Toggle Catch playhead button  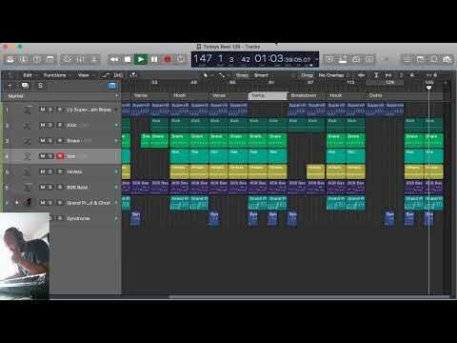(x=133, y=75)
